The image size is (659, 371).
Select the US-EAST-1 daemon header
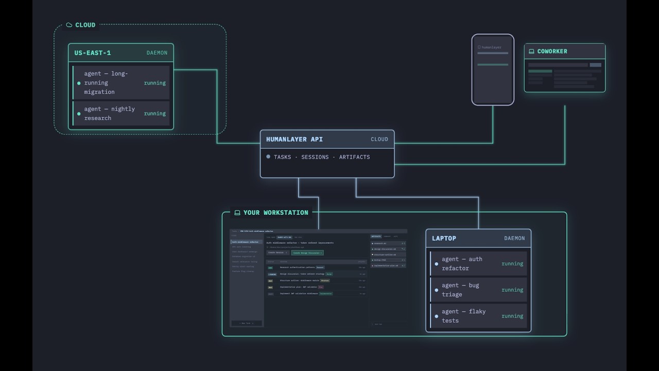coord(121,53)
